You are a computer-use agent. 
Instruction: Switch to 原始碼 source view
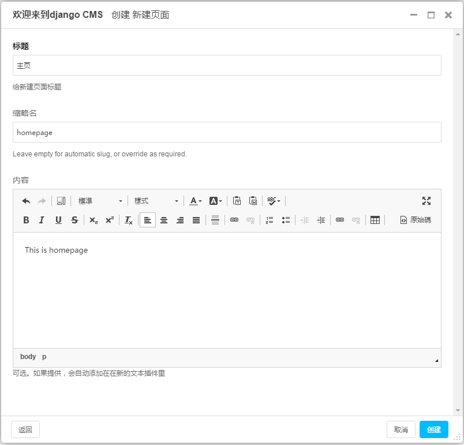pos(416,220)
